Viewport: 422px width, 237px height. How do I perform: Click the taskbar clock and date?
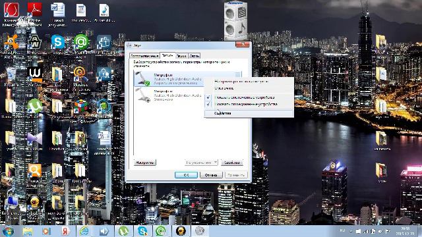405,231
